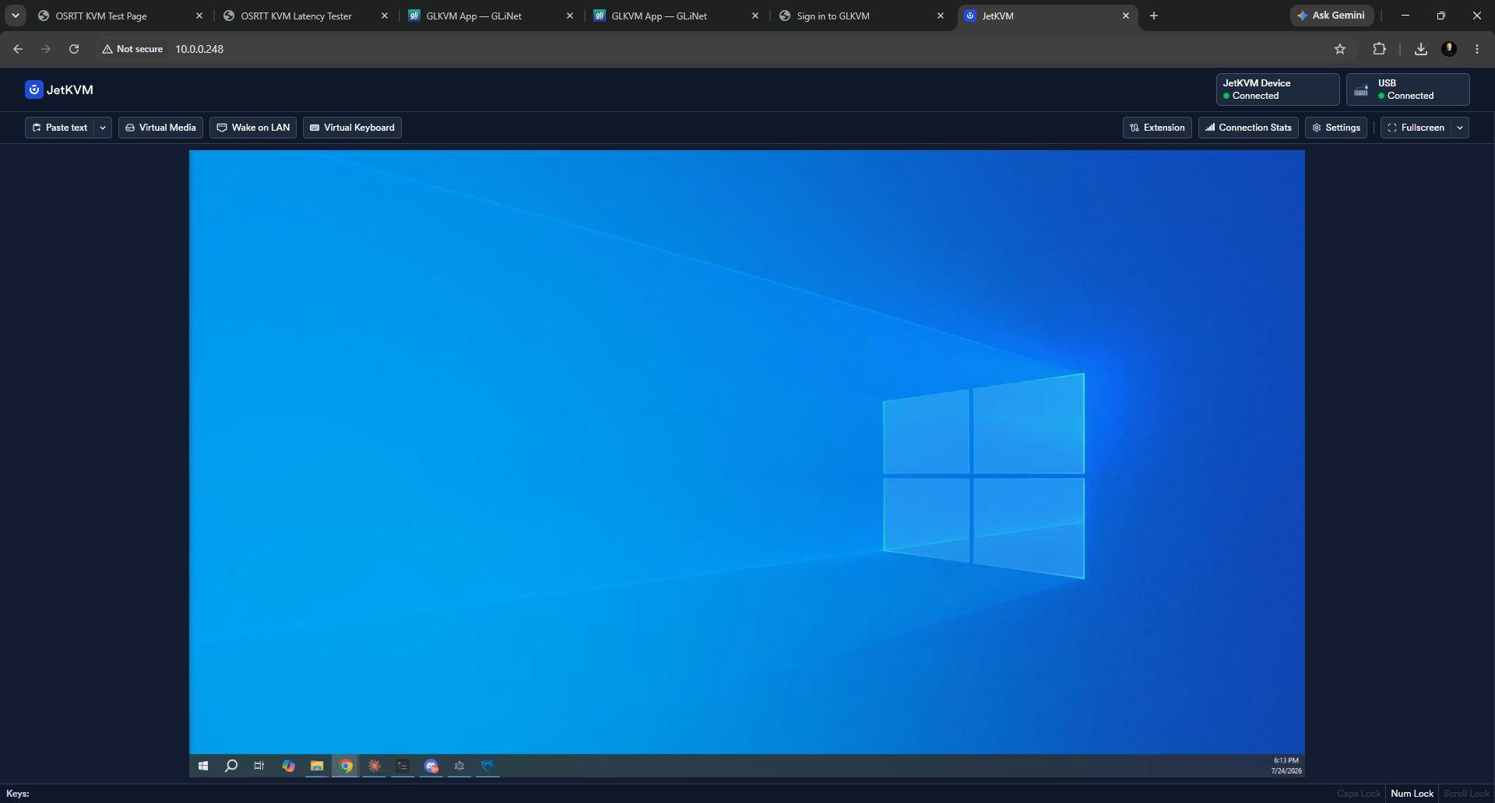Open Task View in the remote taskbar
This screenshot has width=1495, height=803.
click(x=259, y=766)
